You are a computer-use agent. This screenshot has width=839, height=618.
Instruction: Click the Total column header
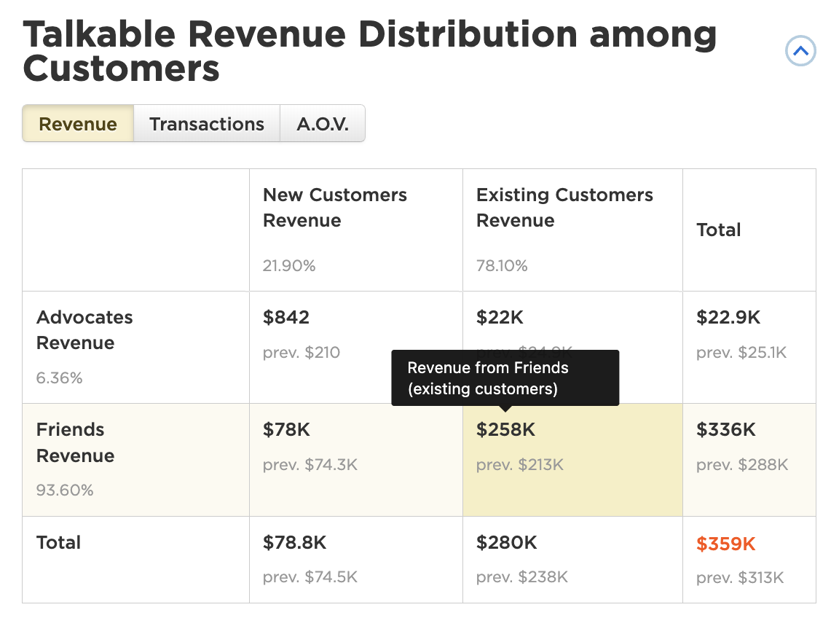(x=718, y=230)
